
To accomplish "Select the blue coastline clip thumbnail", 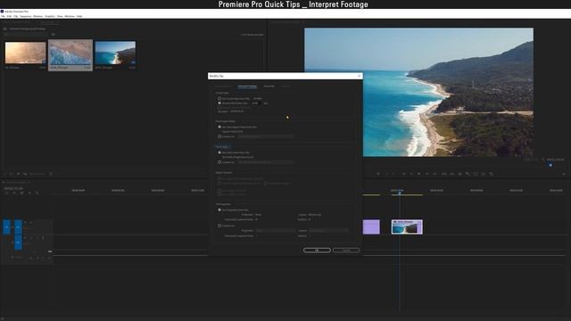I will pyautogui.click(x=115, y=53).
